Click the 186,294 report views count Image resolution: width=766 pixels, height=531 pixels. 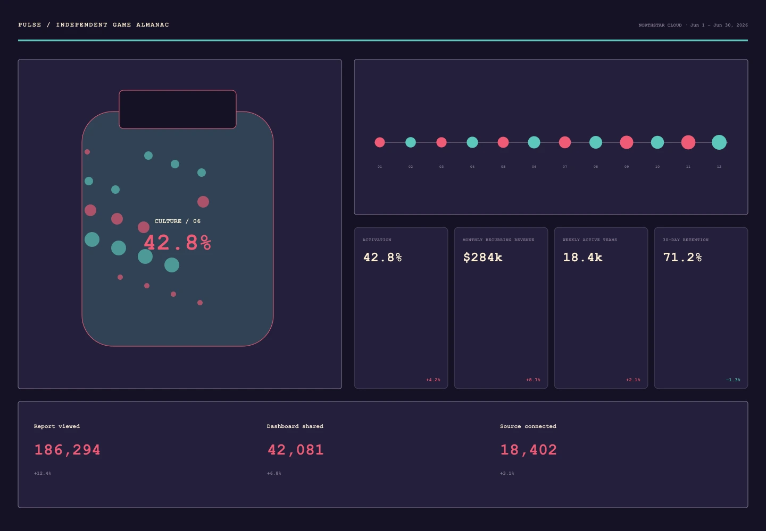(x=67, y=450)
